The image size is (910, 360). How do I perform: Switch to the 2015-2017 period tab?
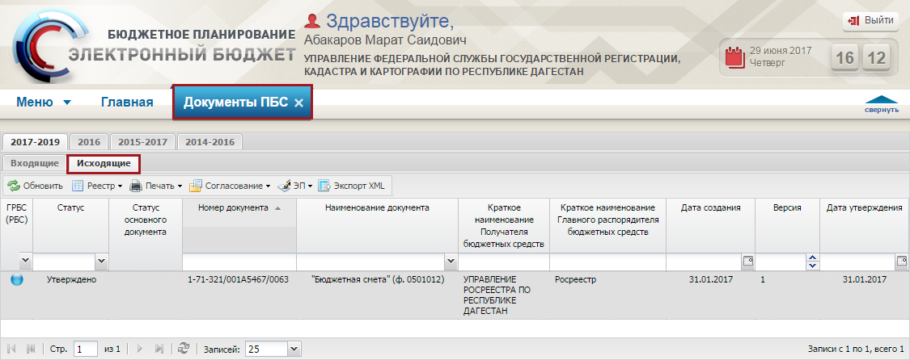coord(142,142)
